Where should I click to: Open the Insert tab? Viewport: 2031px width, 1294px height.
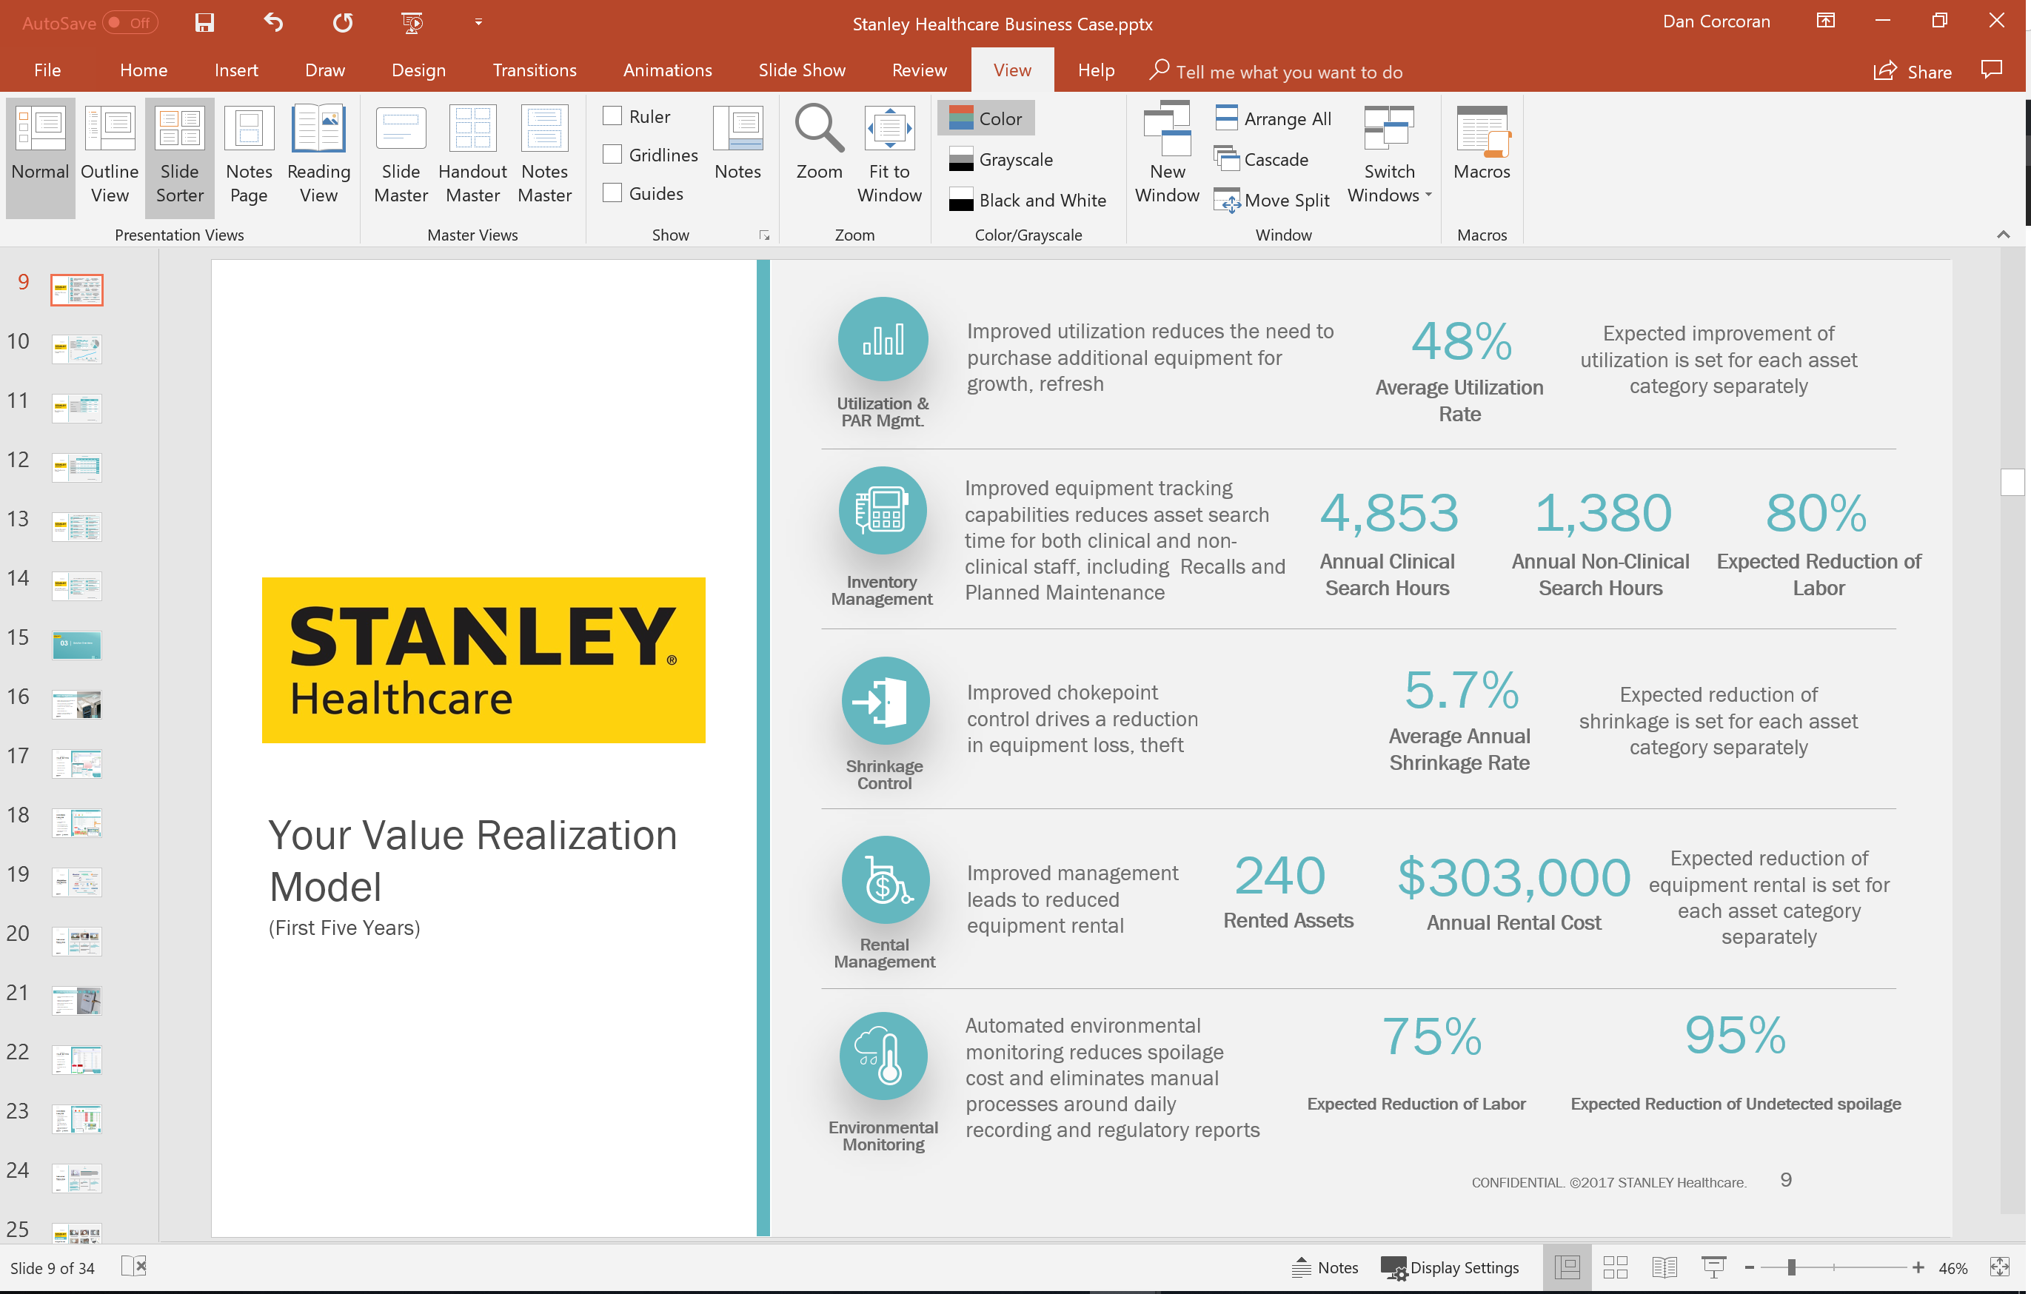236,71
